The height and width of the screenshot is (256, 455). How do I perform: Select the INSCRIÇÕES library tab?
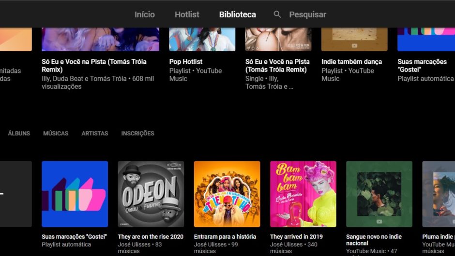137,133
